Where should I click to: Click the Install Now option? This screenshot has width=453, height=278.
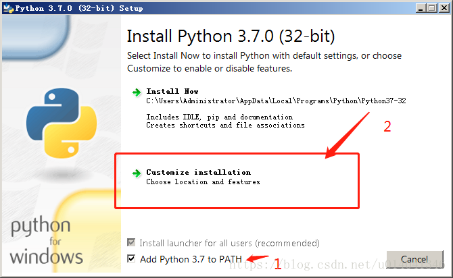click(x=172, y=91)
